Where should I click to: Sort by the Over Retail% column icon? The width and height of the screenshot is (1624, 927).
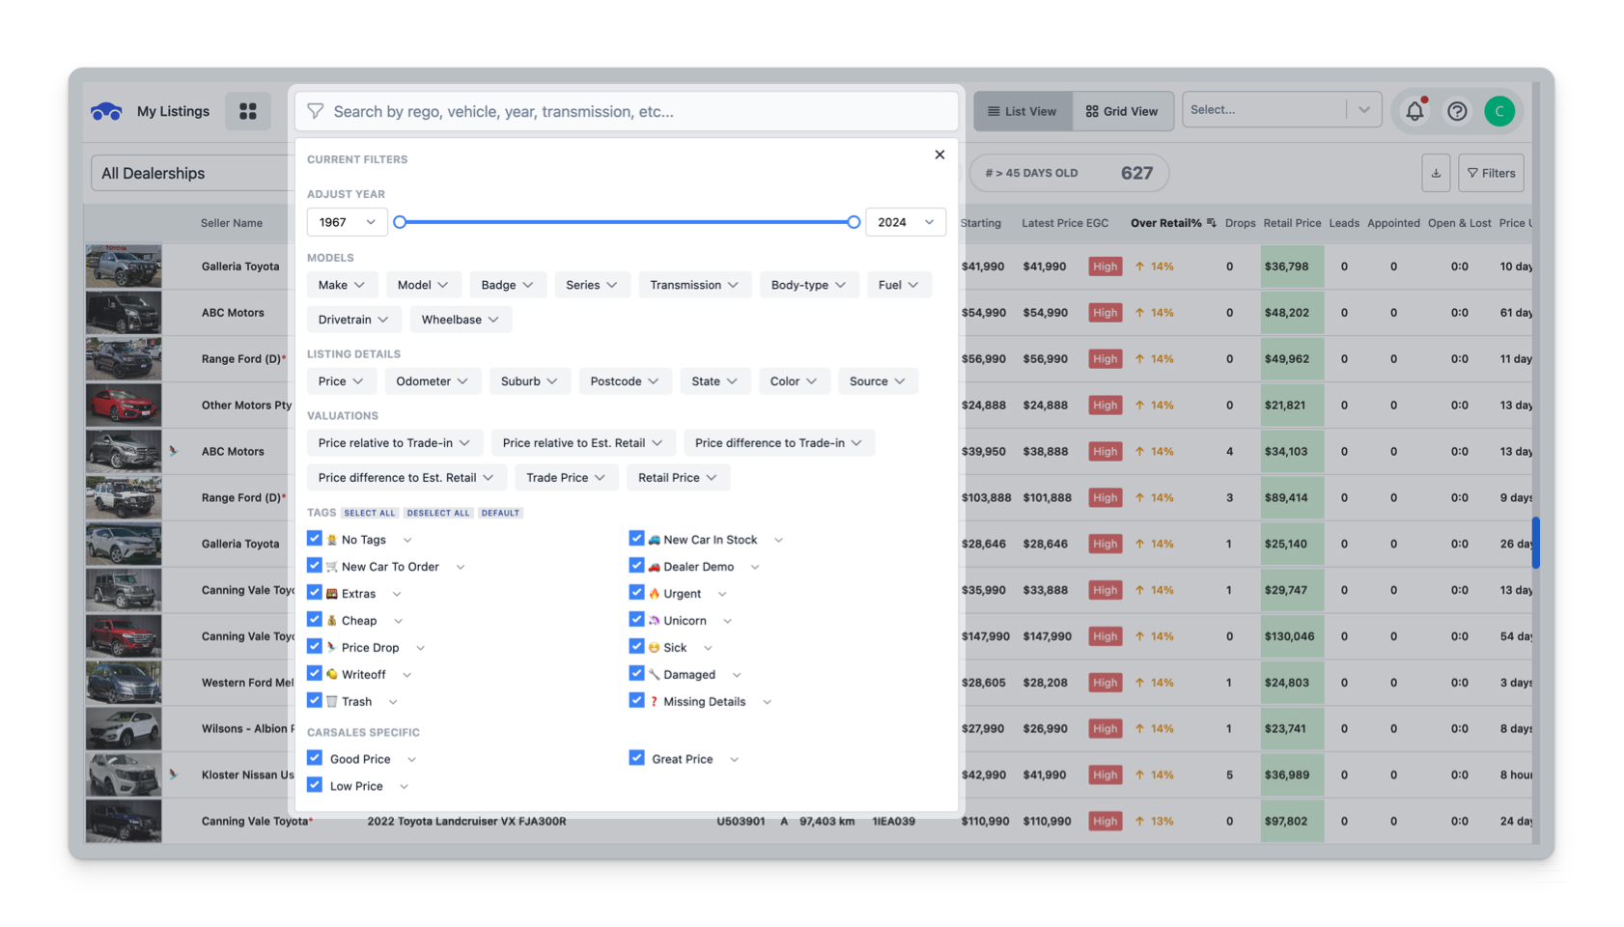1212,223
